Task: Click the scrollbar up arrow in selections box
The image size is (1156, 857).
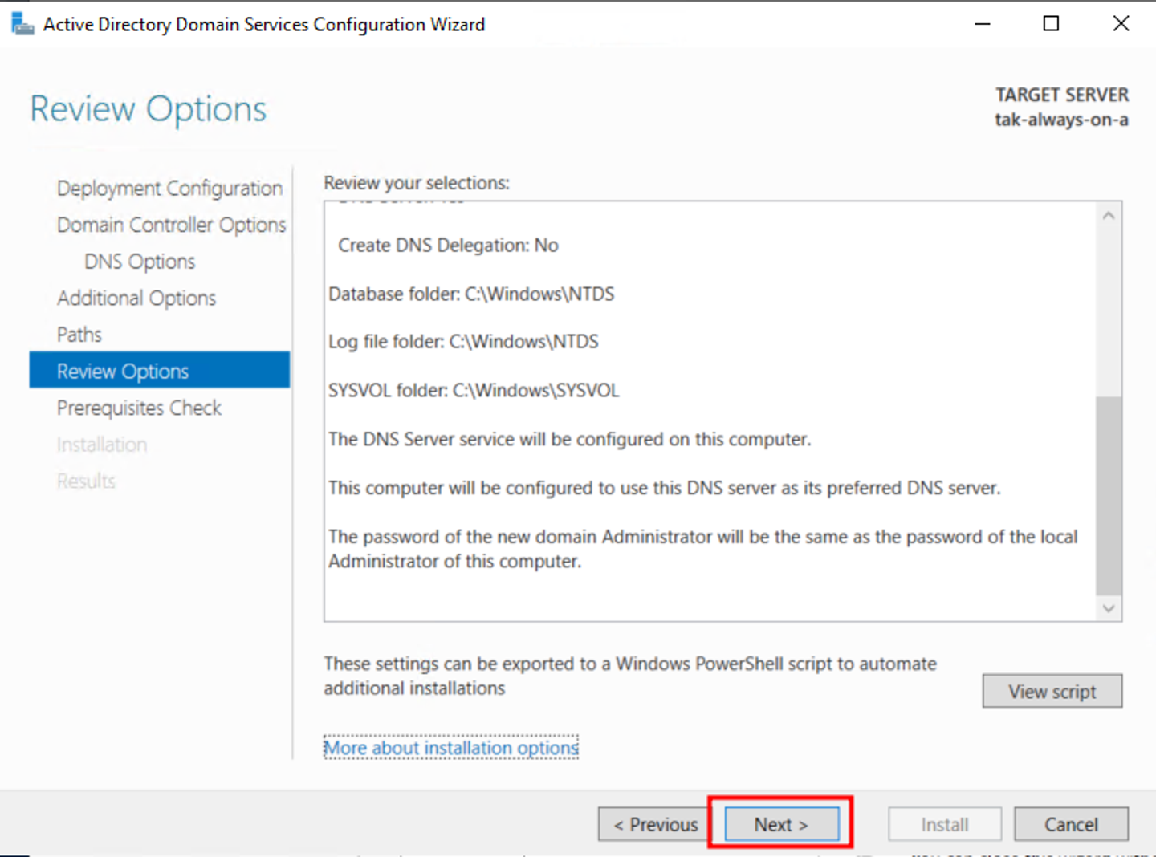Action: pos(1109,216)
